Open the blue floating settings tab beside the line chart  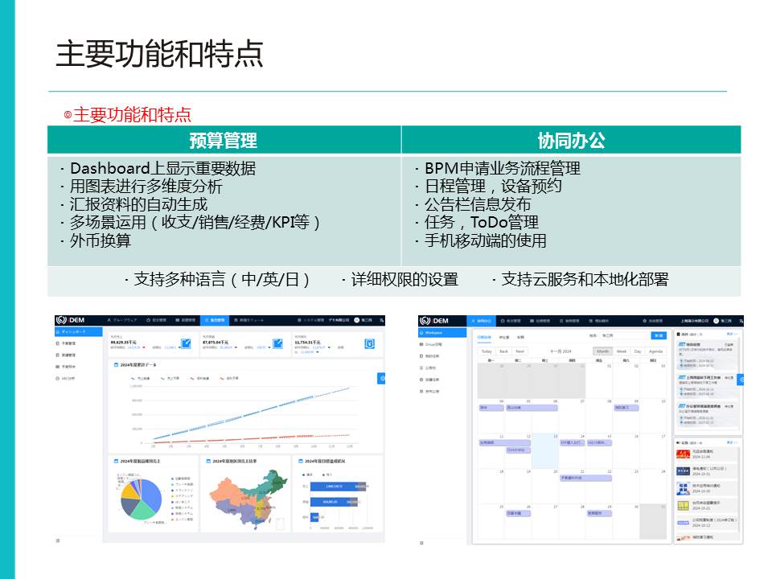click(x=381, y=378)
